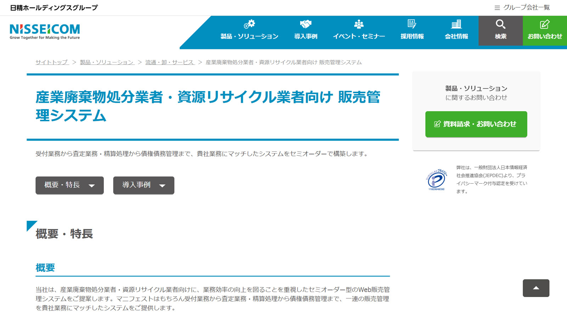This screenshot has height=319, width=567.
Task: Click 製品・ソリューション に関するお問い合わせ sidebar text
Action: pyautogui.click(x=476, y=93)
